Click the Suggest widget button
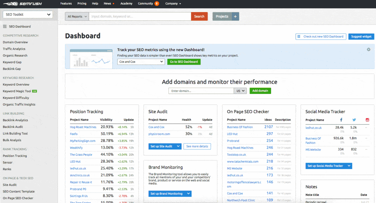 [361, 37]
